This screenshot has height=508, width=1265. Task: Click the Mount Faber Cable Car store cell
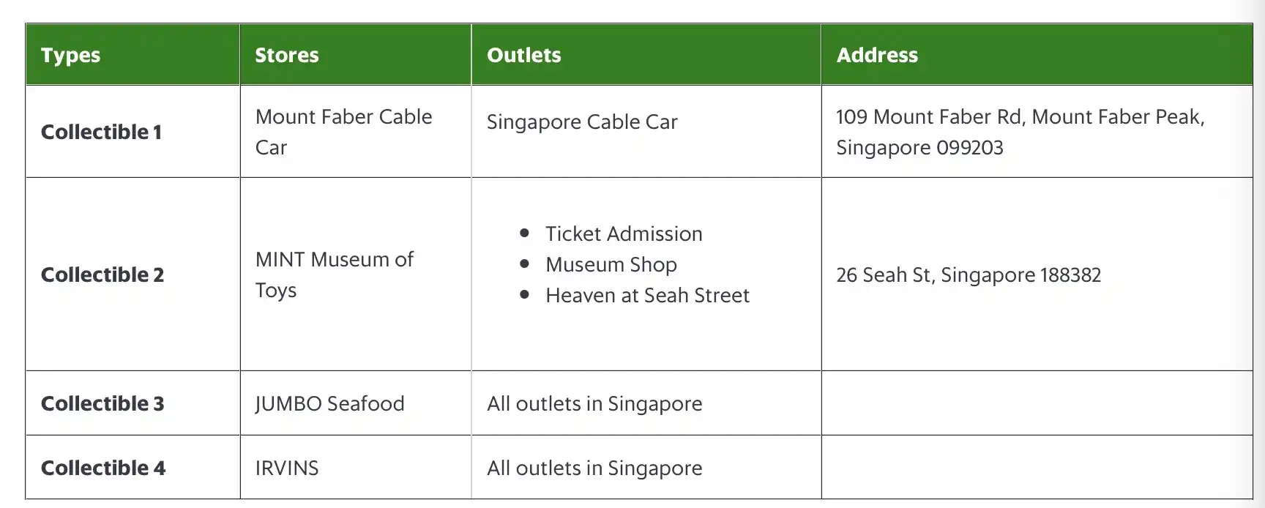coord(343,132)
